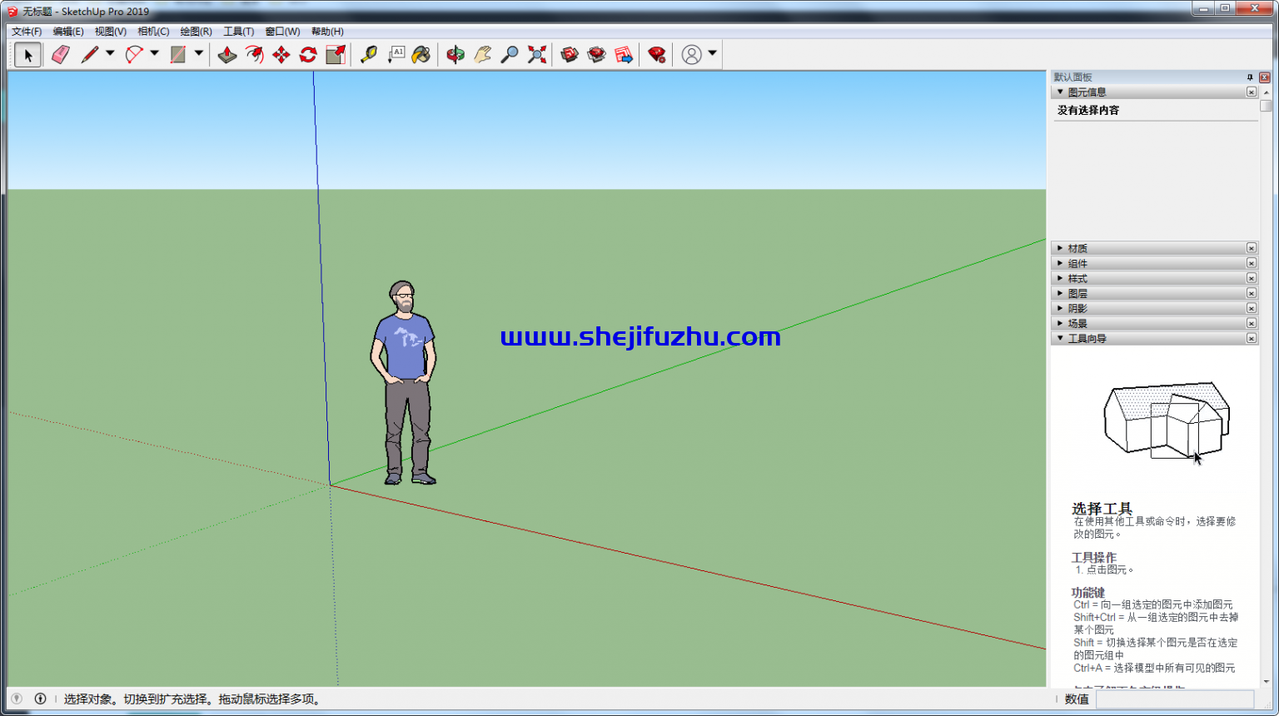Close the 场景 panel
The image size is (1279, 716).
coord(1252,323)
